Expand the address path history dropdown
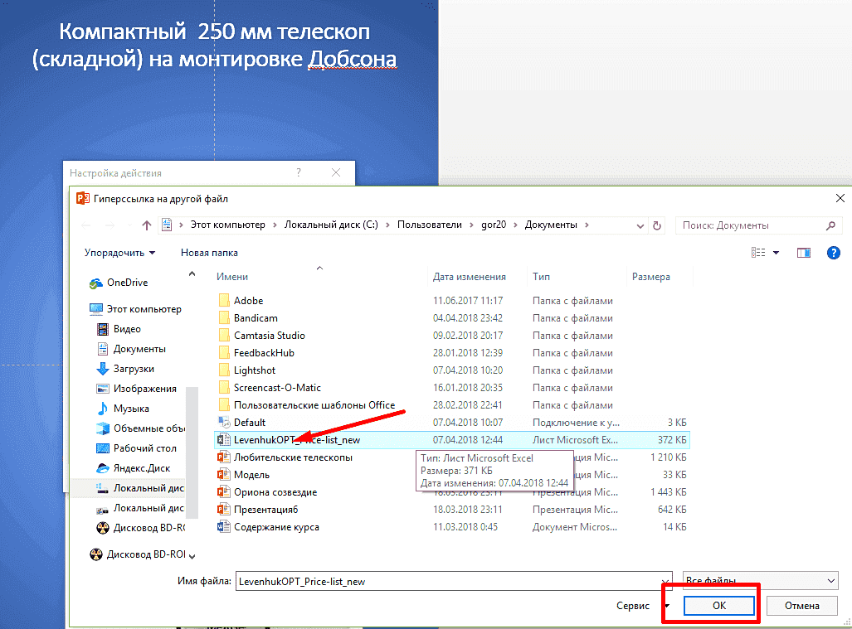The height and width of the screenshot is (629, 852). (640, 225)
